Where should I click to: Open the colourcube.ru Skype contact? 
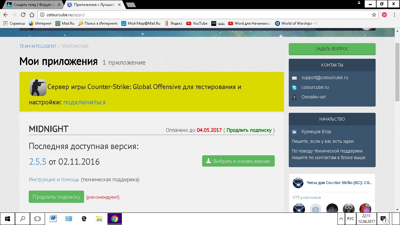point(315,87)
